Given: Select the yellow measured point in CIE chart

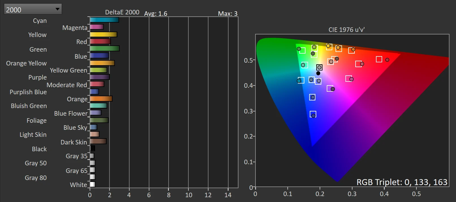Looking at the screenshot, I should coord(328,46).
